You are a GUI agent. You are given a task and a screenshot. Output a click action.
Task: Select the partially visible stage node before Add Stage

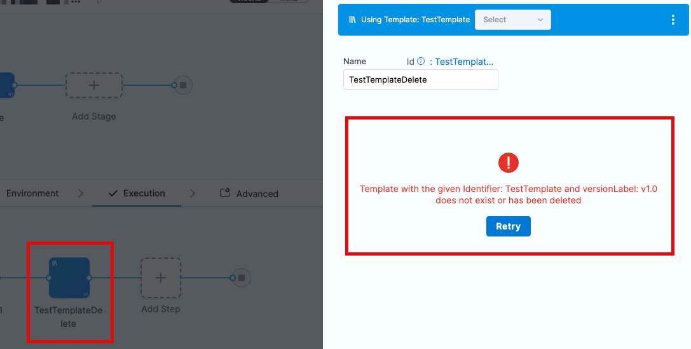click(x=7, y=85)
